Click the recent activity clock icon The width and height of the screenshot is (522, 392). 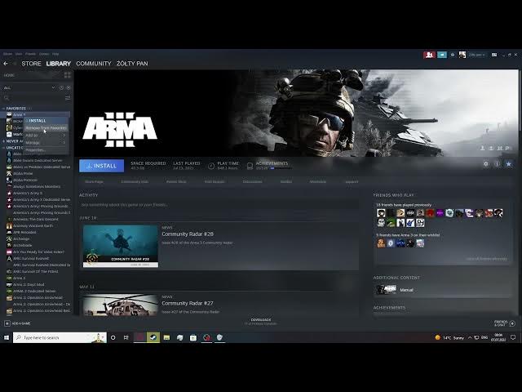click(61, 87)
